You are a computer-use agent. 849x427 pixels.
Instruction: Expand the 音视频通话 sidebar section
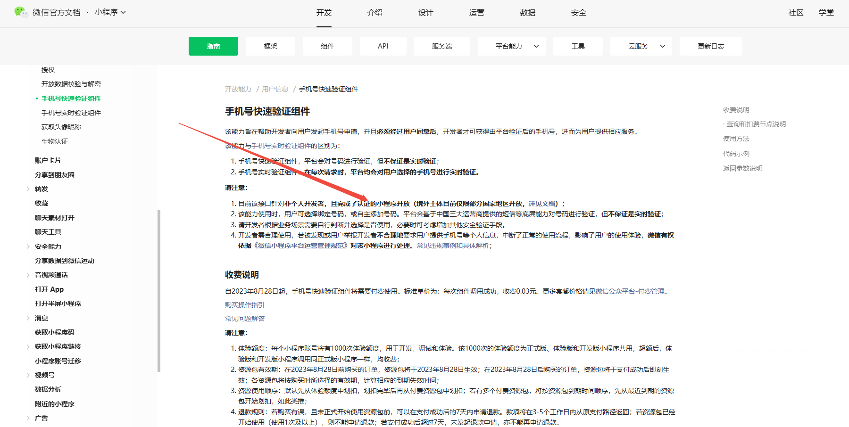[x=28, y=275]
